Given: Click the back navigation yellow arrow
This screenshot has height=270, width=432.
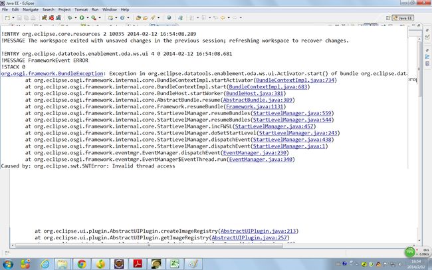Looking at the screenshot, I should pos(223,18).
